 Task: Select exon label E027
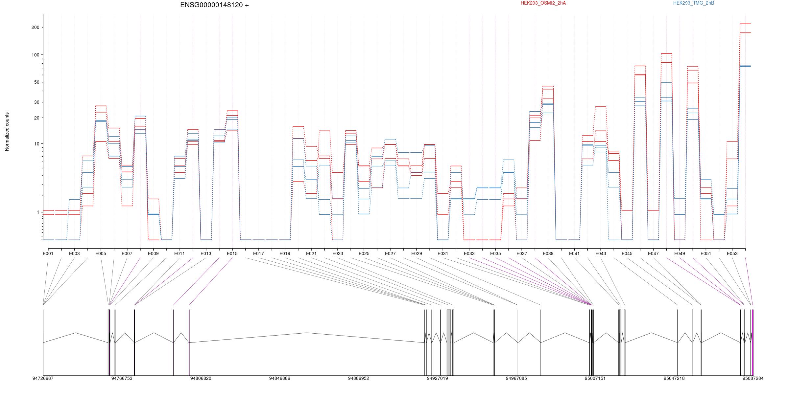[390, 253]
